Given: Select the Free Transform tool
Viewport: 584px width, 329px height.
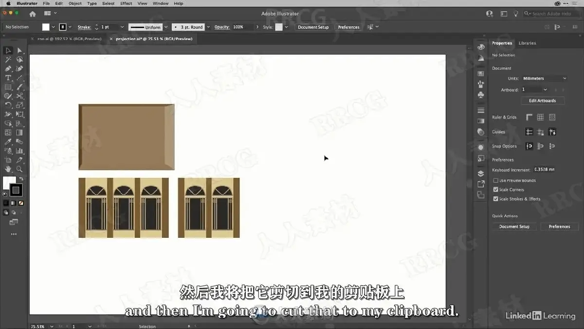Looking at the screenshot, I should (19, 115).
